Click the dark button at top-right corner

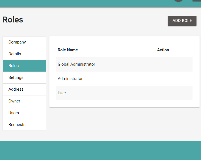point(196,1)
